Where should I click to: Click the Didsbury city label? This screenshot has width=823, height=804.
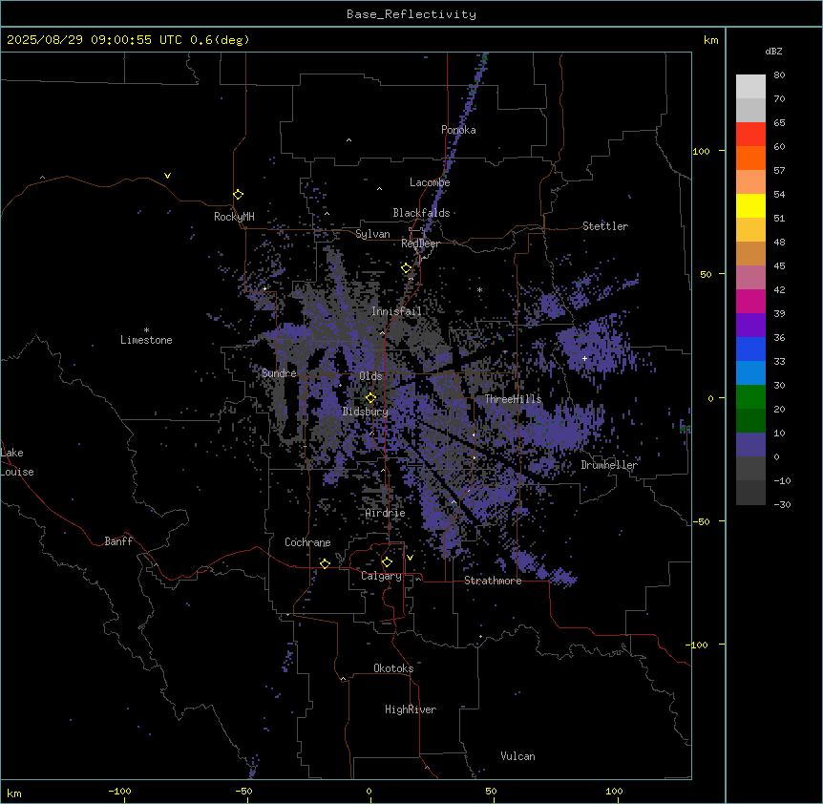click(x=366, y=412)
